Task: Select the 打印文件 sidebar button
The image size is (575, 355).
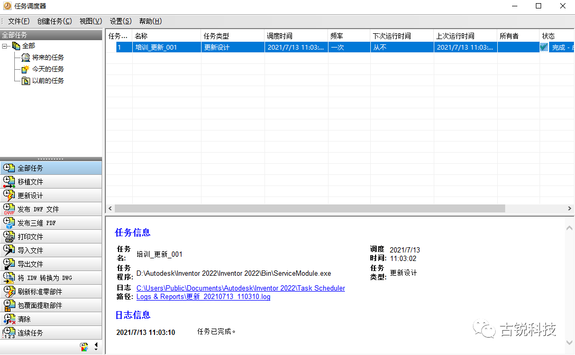Action: [x=51, y=237]
